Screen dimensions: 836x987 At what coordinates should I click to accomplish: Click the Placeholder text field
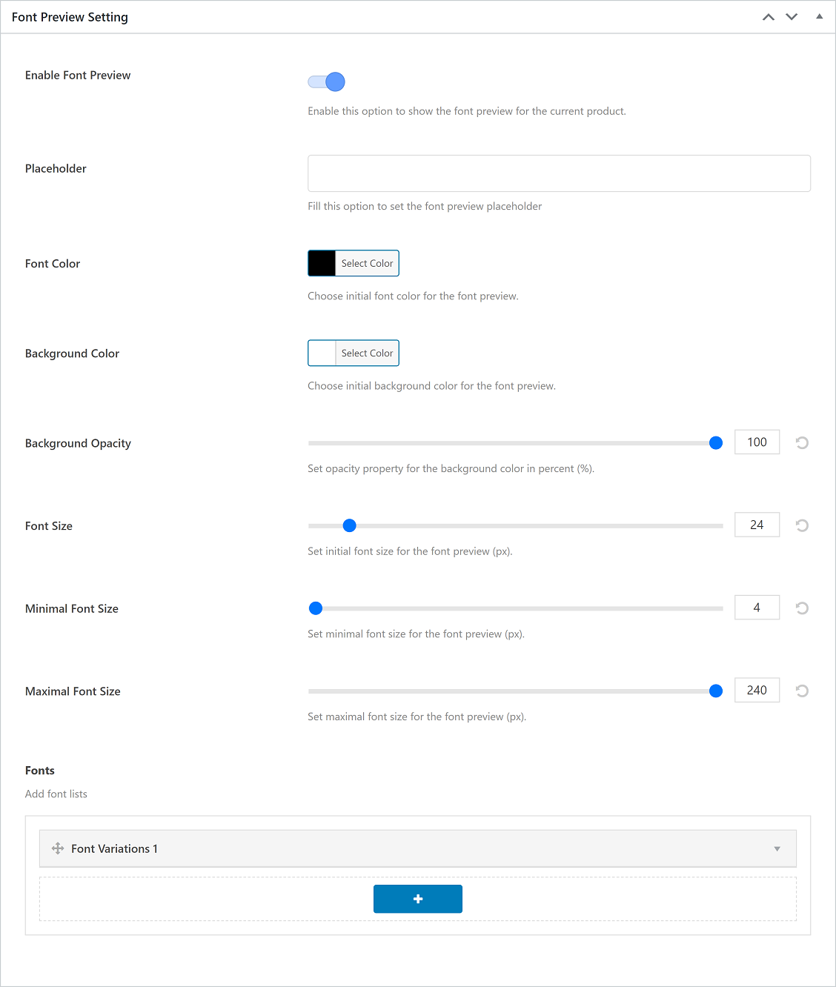[559, 173]
